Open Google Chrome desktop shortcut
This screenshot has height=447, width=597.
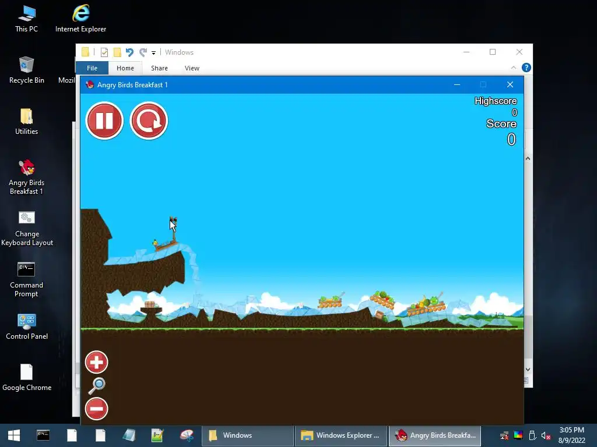click(x=27, y=378)
